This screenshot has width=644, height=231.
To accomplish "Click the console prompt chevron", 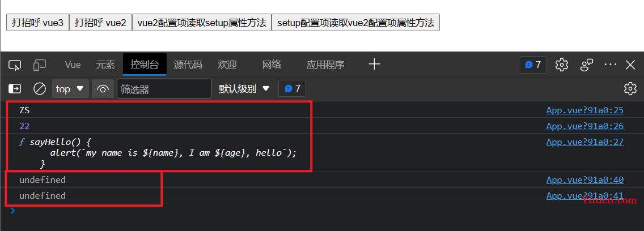I will click(12, 211).
